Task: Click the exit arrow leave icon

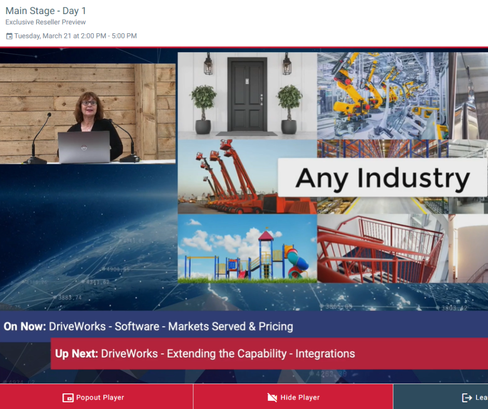Action: click(x=467, y=398)
